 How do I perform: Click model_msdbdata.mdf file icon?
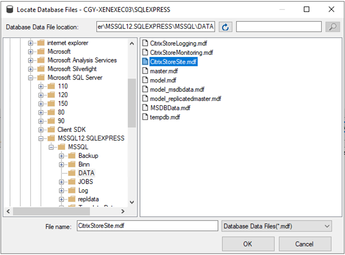(x=145, y=90)
